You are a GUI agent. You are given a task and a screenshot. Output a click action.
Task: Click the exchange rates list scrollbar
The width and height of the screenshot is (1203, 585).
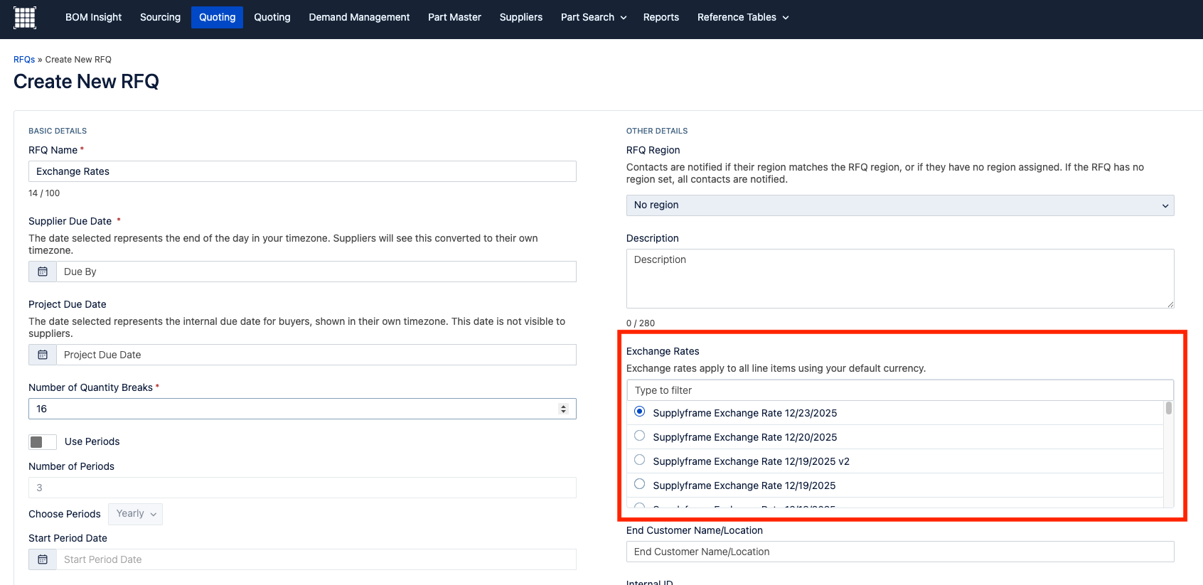tap(1168, 455)
